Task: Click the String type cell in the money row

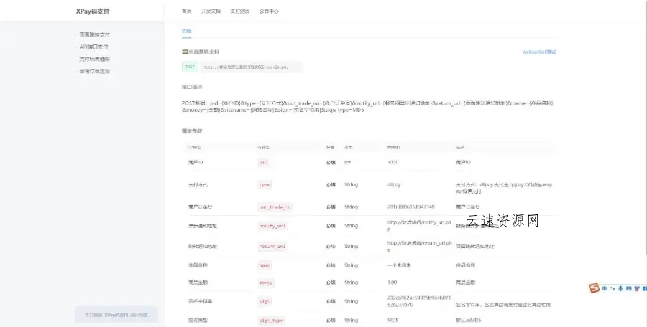Action: [351, 283]
